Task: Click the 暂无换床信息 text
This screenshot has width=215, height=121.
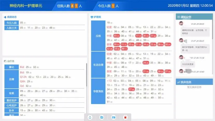Action: pyautogui.click(x=194, y=87)
